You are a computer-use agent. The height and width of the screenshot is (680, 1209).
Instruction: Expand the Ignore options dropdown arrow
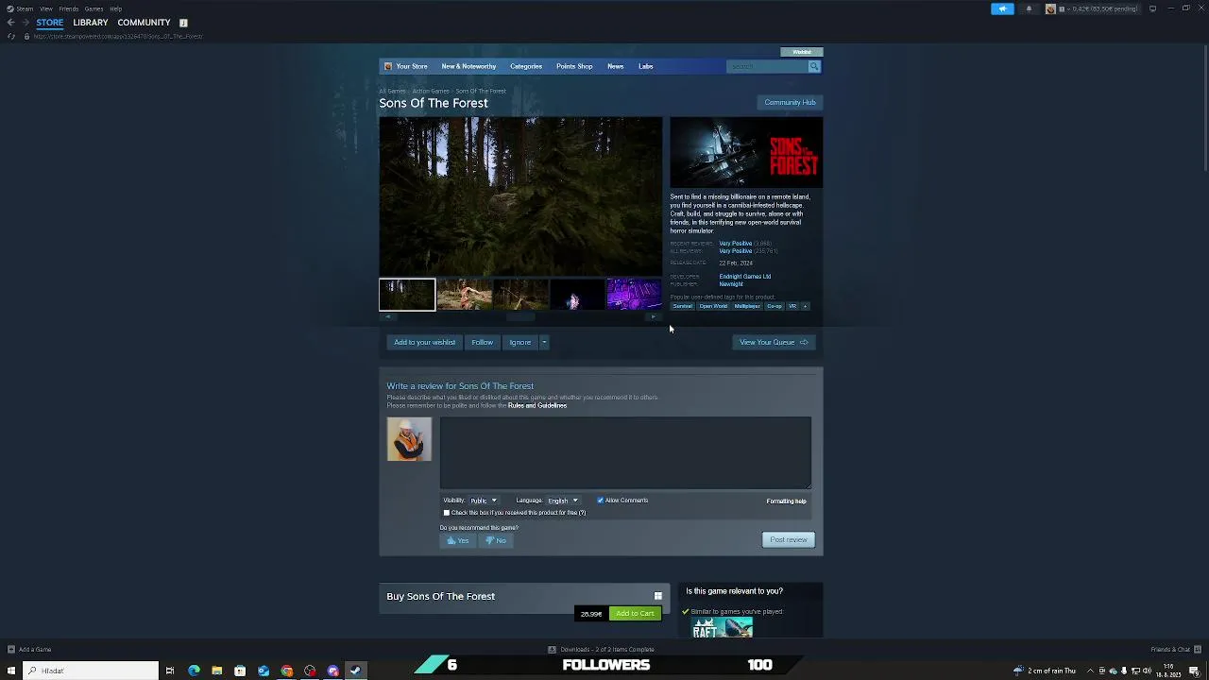pos(544,342)
